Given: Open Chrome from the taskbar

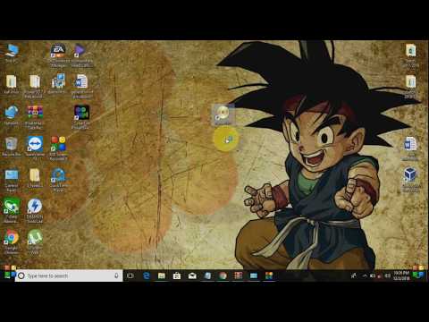Looking at the screenshot, I should (x=223, y=275).
